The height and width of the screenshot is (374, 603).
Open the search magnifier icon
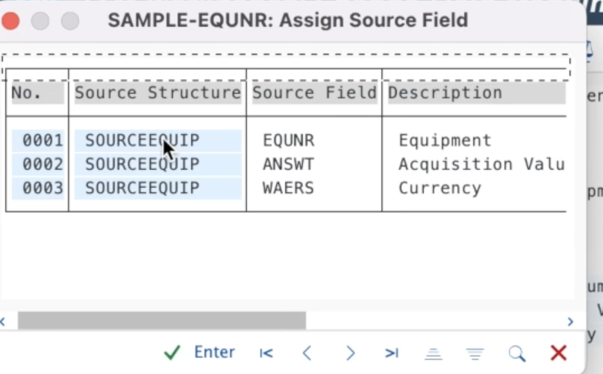click(516, 353)
